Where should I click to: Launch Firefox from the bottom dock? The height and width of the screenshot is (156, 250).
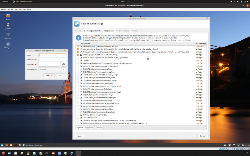(3, 153)
